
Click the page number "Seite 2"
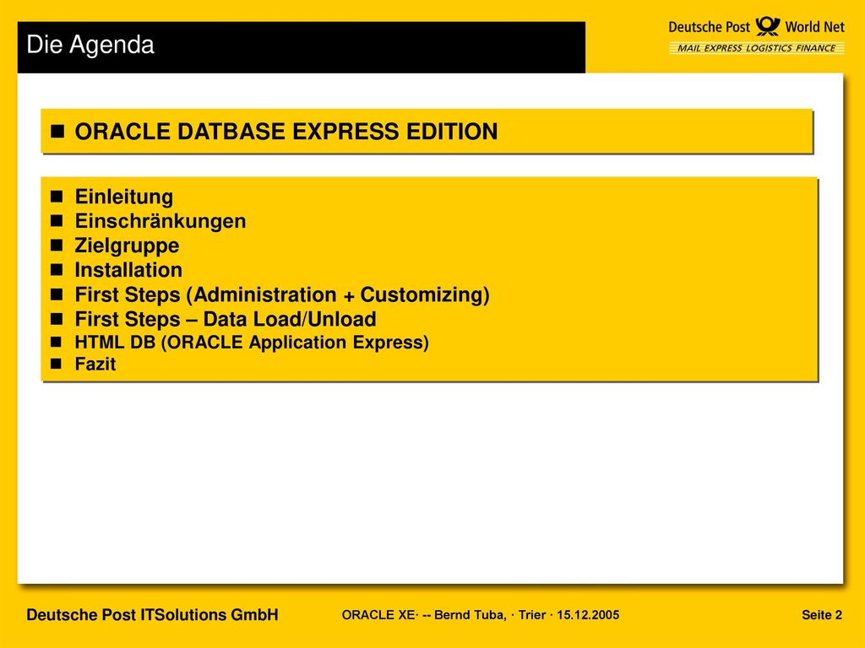pyautogui.click(x=822, y=615)
